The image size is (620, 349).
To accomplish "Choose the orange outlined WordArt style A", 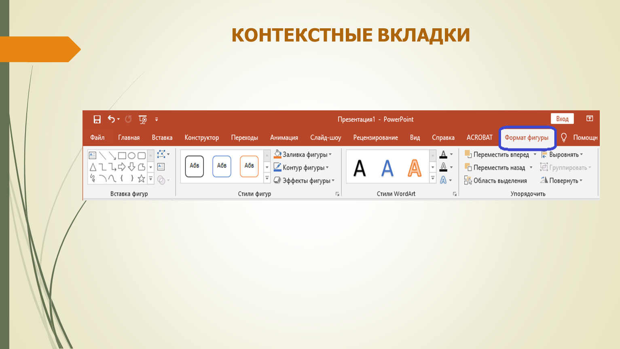I will (415, 168).
